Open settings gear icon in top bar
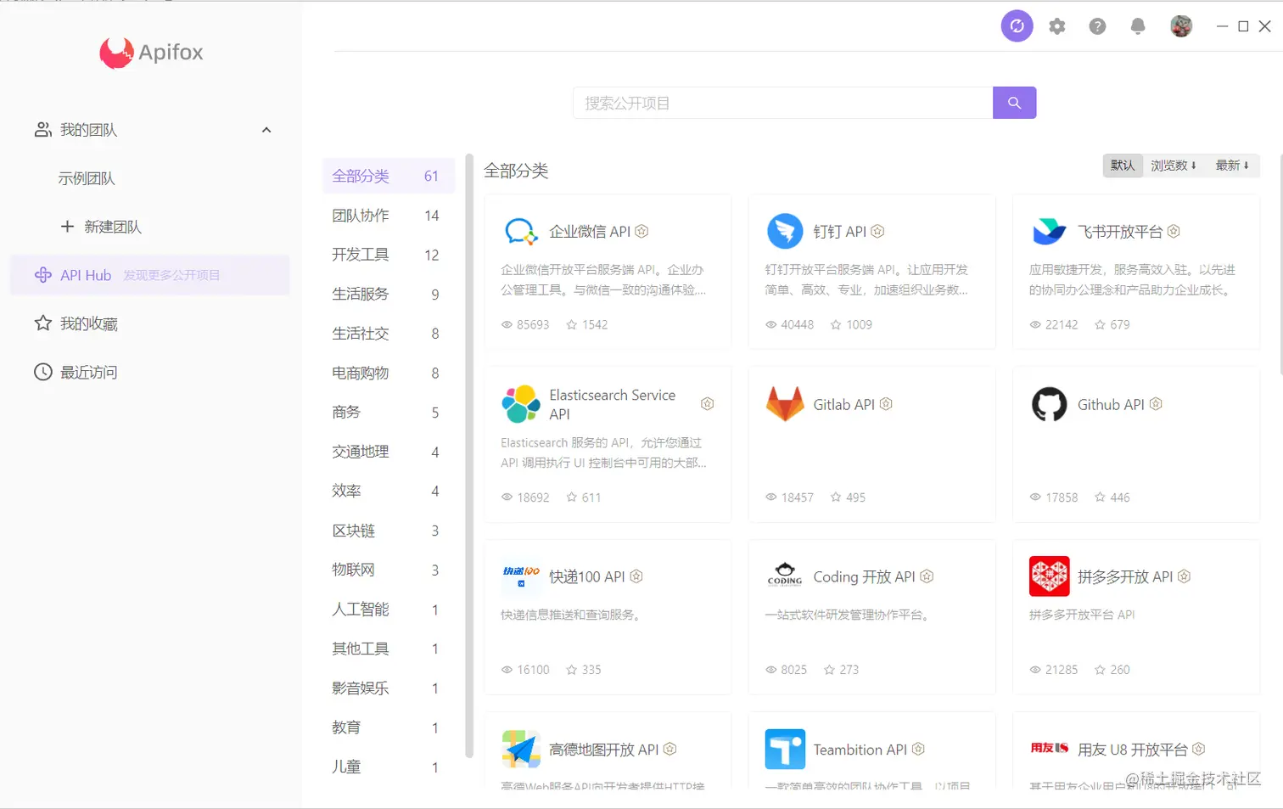 pos(1056,26)
